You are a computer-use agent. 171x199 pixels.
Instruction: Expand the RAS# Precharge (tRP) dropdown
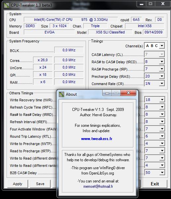coord(162,69)
